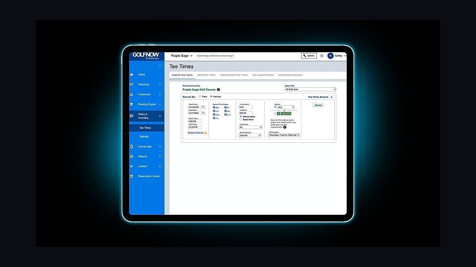Expand the Customers menu chevron

tap(160, 94)
